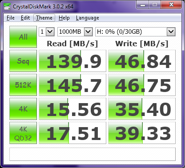Expand the 1000MB test size dropdown

click(x=75, y=32)
